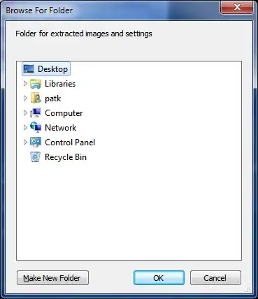Expand the Computer tree node
This screenshot has height=299, width=258.
[x=25, y=113]
